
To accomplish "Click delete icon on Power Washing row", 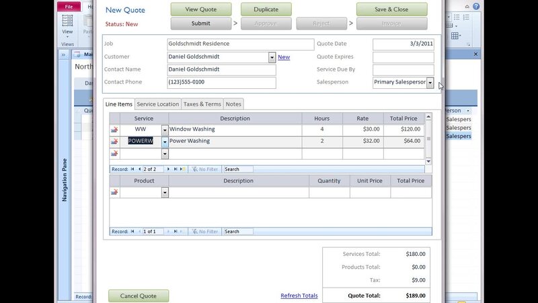I will [114, 141].
